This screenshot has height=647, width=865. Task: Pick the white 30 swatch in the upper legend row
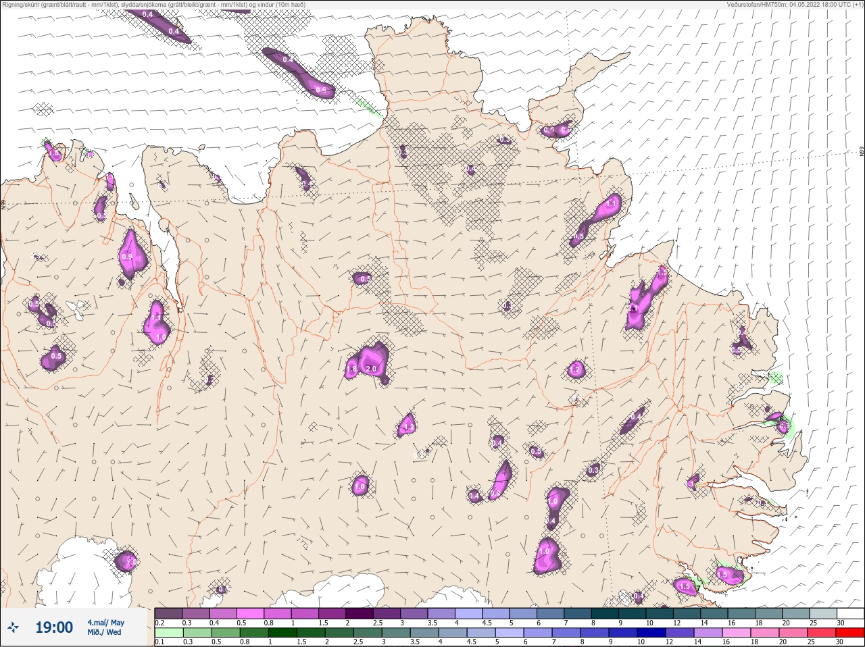(851, 614)
